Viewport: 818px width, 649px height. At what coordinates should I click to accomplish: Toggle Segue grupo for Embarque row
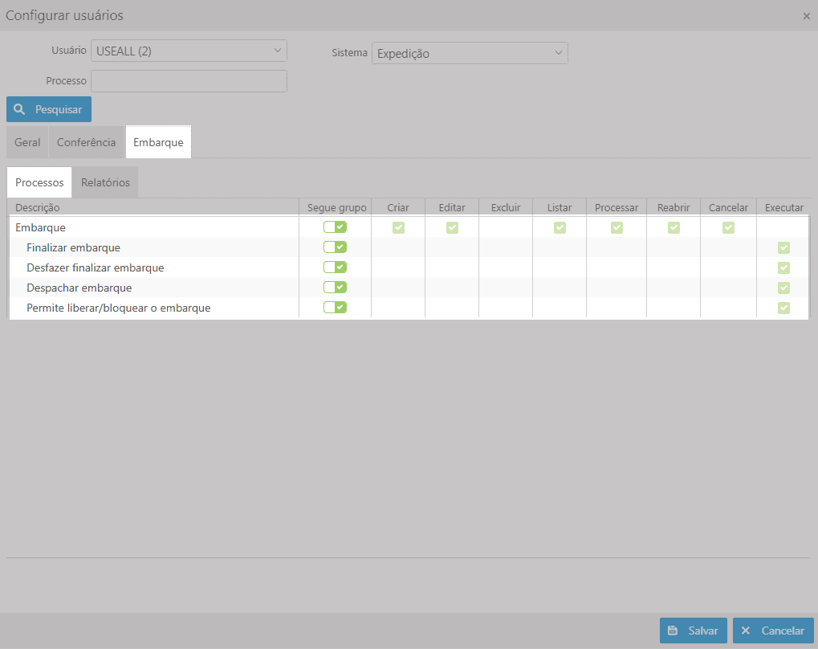click(335, 227)
